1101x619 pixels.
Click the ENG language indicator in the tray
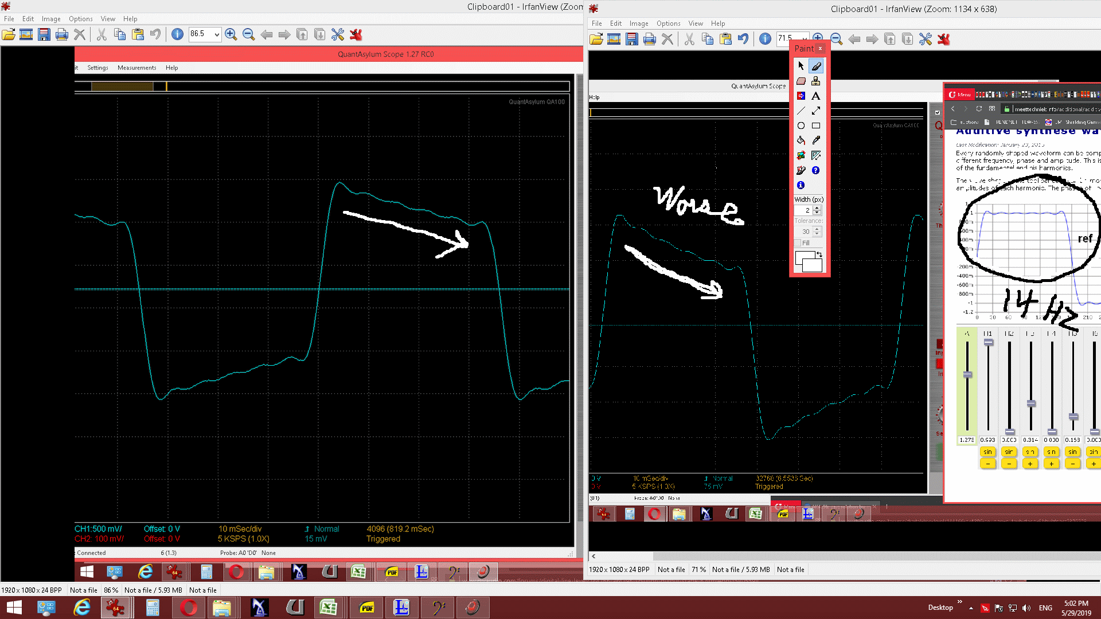(1045, 608)
